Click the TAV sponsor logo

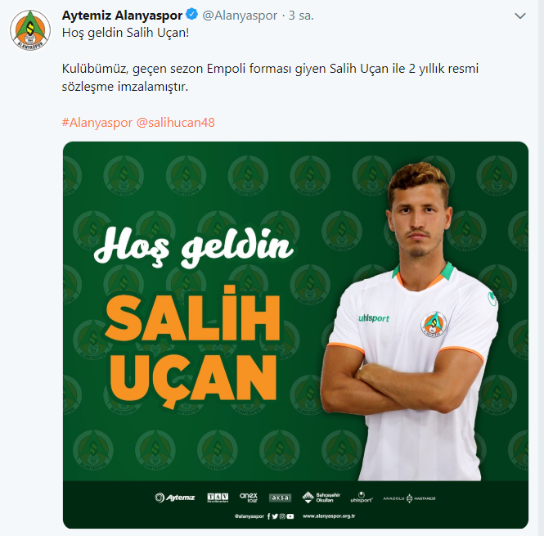tap(218, 498)
